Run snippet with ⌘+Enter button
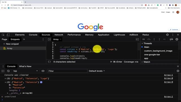The height and width of the screenshot is (102, 181). click(x=116, y=62)
